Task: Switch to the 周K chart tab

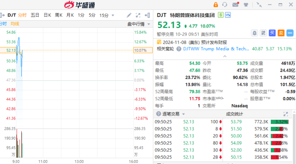Action: point(59,15)
